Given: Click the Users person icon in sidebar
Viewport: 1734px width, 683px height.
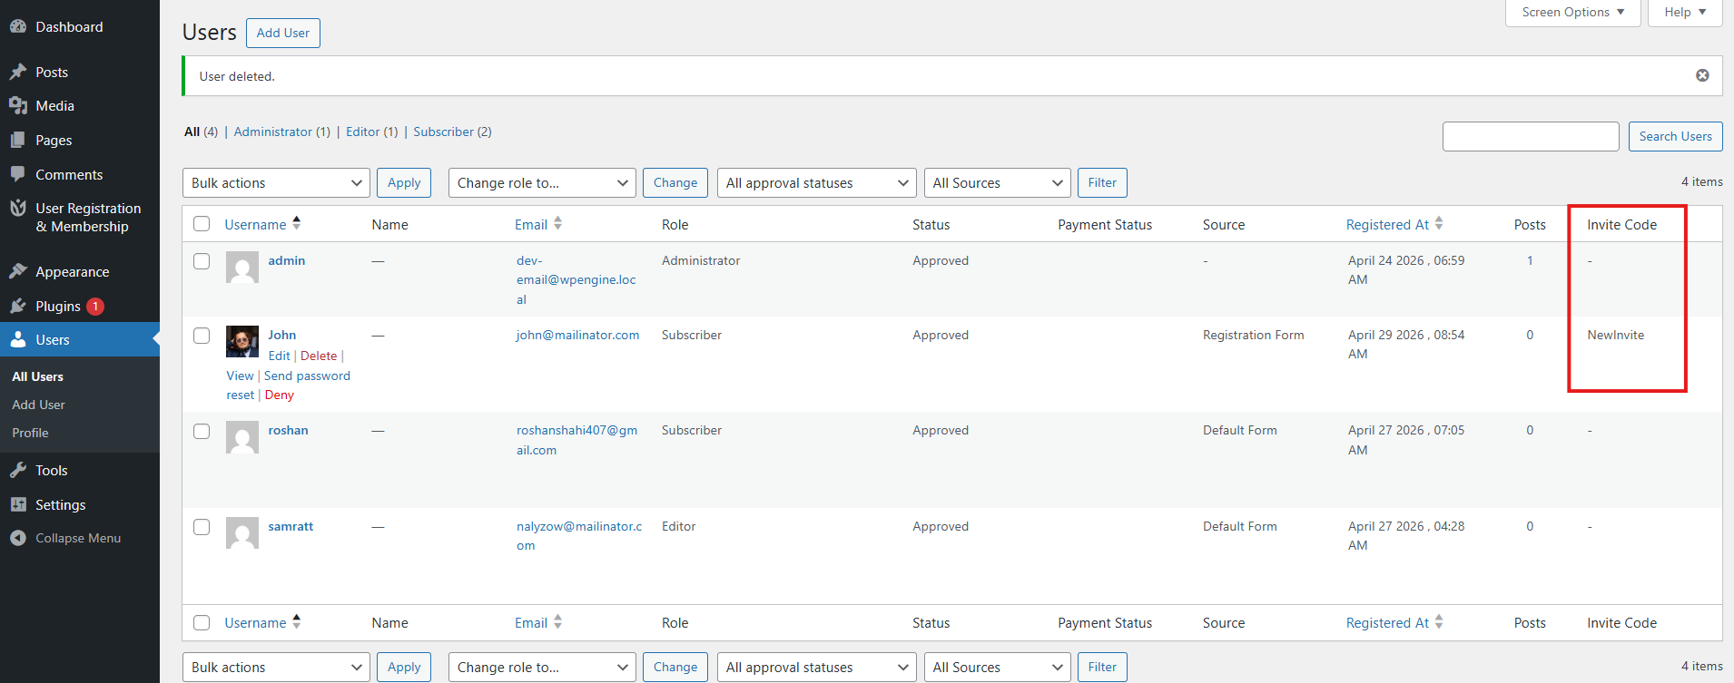Looking at the screenshot, I should coord(18,340).
